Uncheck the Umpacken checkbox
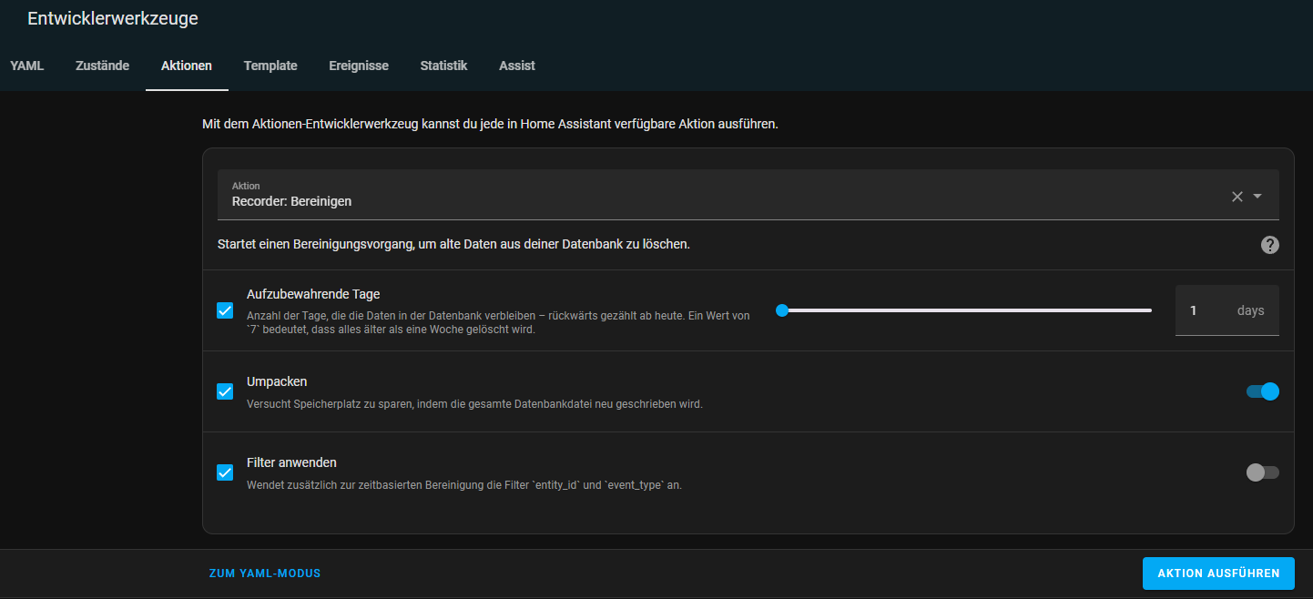This screenshot has height=599, width=1313. coord(225,391)
